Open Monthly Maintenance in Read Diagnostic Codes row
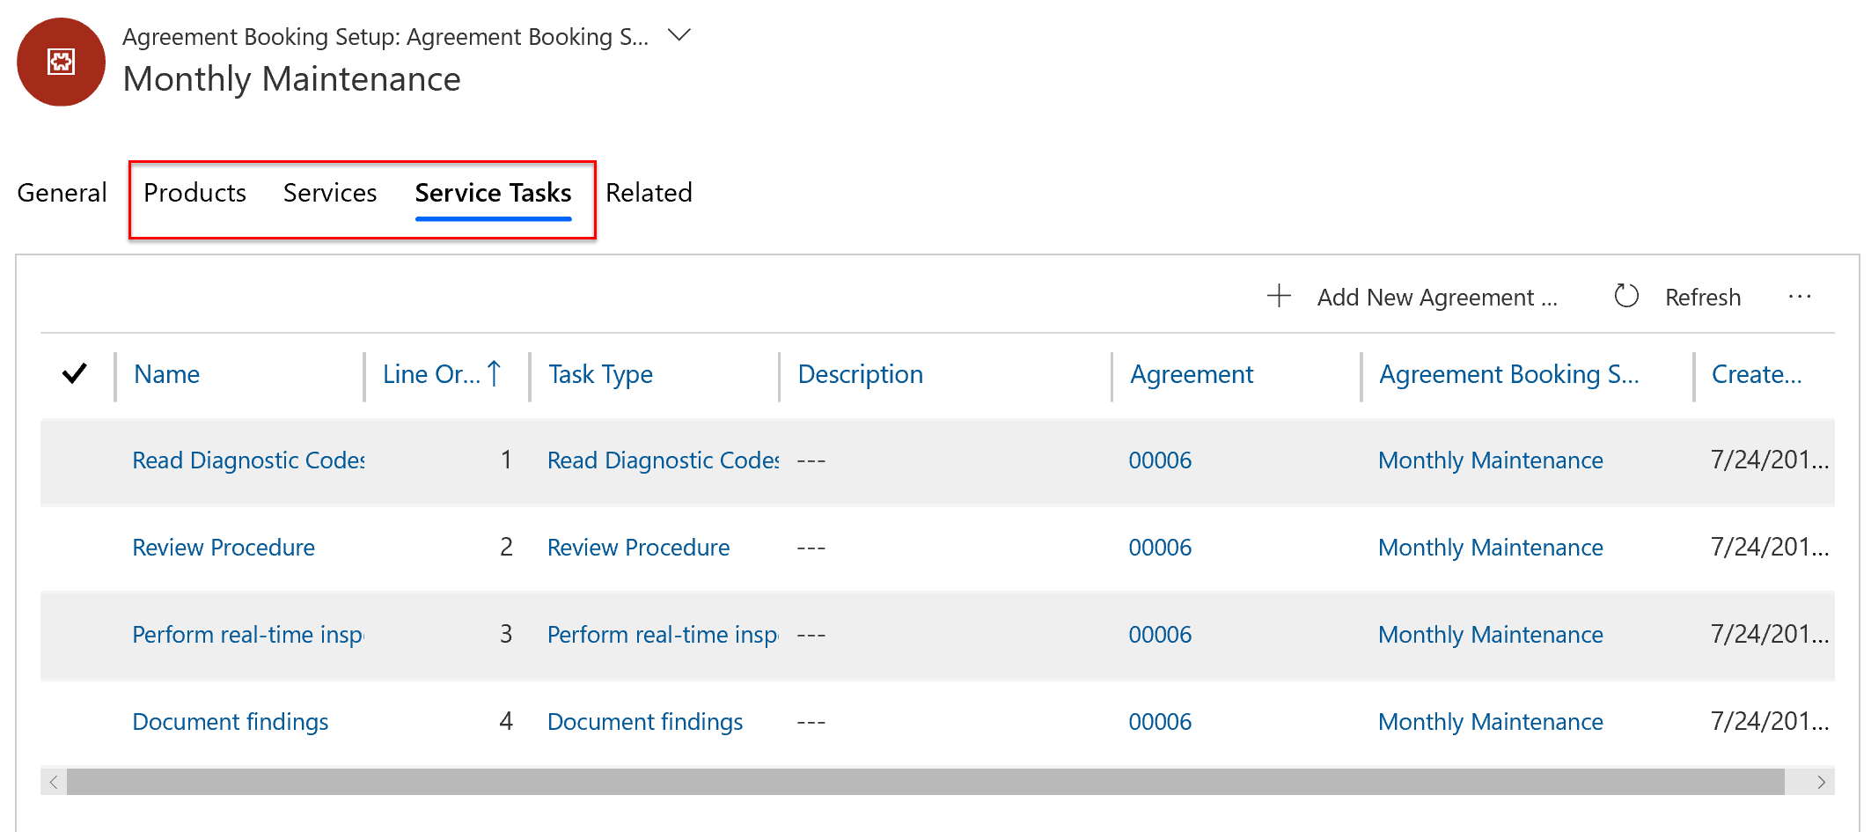Image resolution: width=1871 pixels, height=832 pixels. point(1491,460)
